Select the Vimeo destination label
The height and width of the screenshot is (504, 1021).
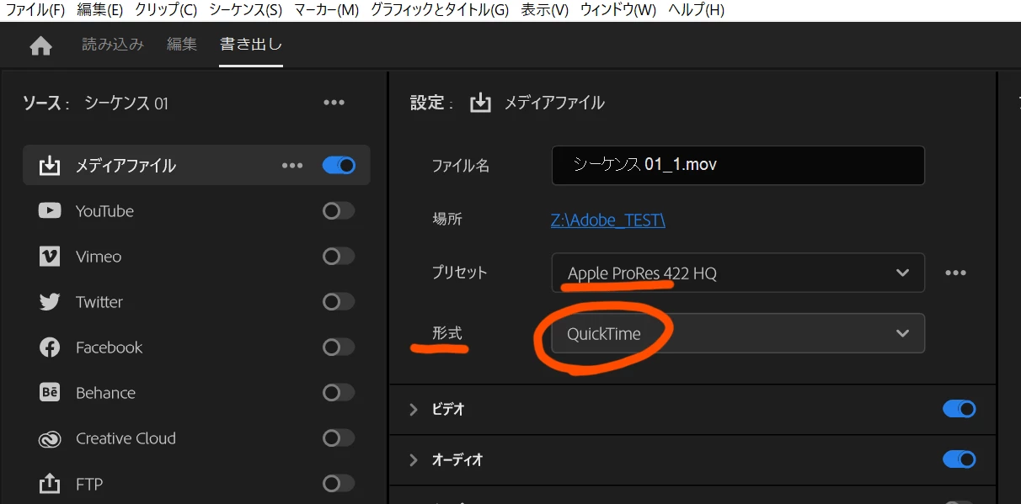[x=99, y=257]
